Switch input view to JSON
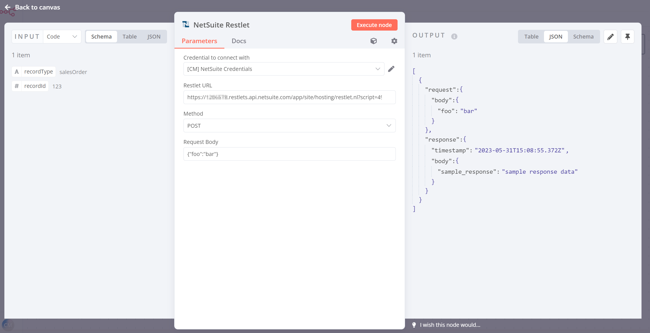The image size is (650, 333). point(154,36)
